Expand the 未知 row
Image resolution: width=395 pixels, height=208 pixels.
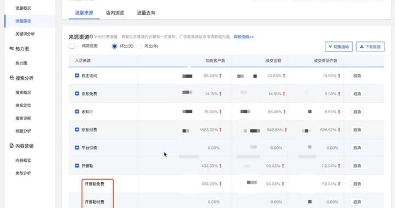pyautogui.click(x=77, y=111)
